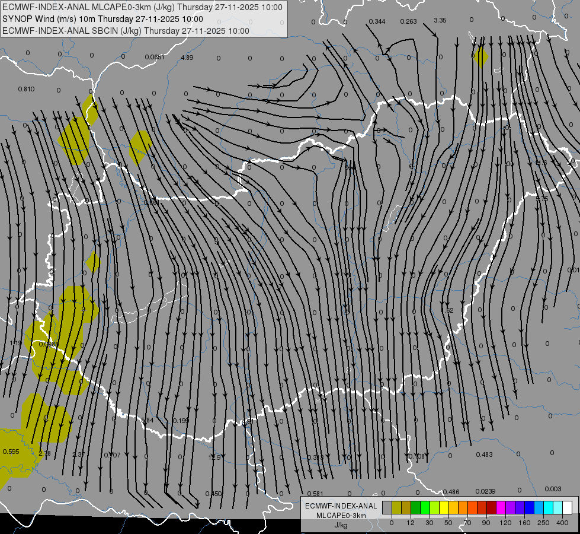The image size is (580, 534).
Task: Select the map value 0.0239
Action: click(485, 491)
